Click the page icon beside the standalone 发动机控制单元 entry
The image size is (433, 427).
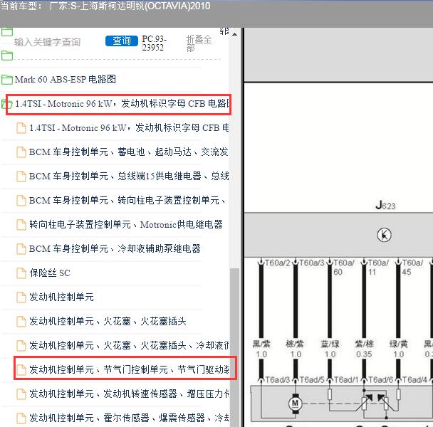21,297
